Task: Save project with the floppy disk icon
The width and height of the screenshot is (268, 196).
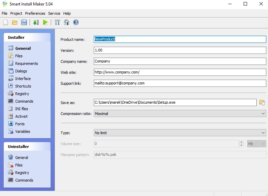Action: [x=24, y=22]
